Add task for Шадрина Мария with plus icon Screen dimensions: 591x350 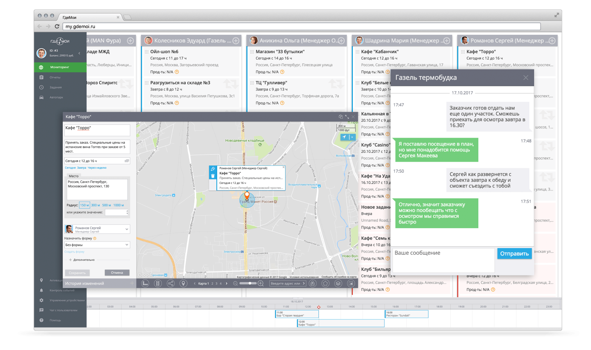[447, 41]
